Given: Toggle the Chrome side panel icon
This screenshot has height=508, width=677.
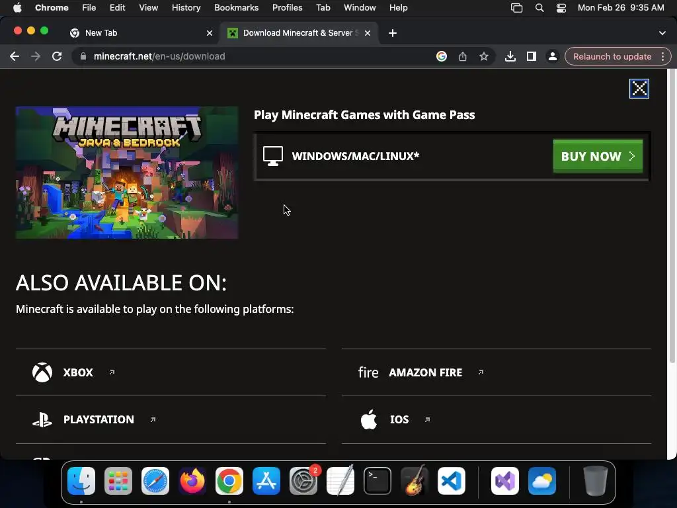Looking at the screenshot, I should click(532, 56).
